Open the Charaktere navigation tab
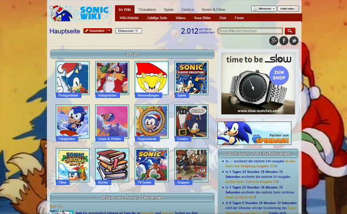Viewport: 347px width, 214px height. pyautogui.click(x=147, y=10)
